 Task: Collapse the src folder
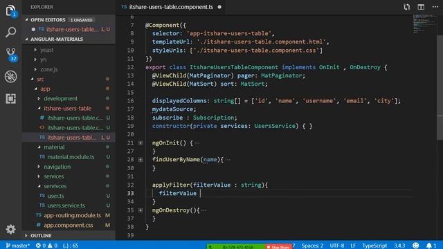(69, 79)
